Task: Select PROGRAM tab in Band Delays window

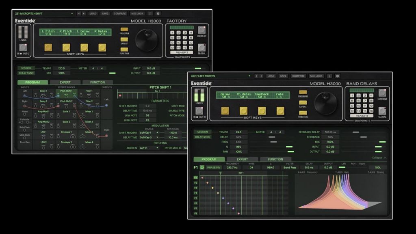Action: [209, 159]
